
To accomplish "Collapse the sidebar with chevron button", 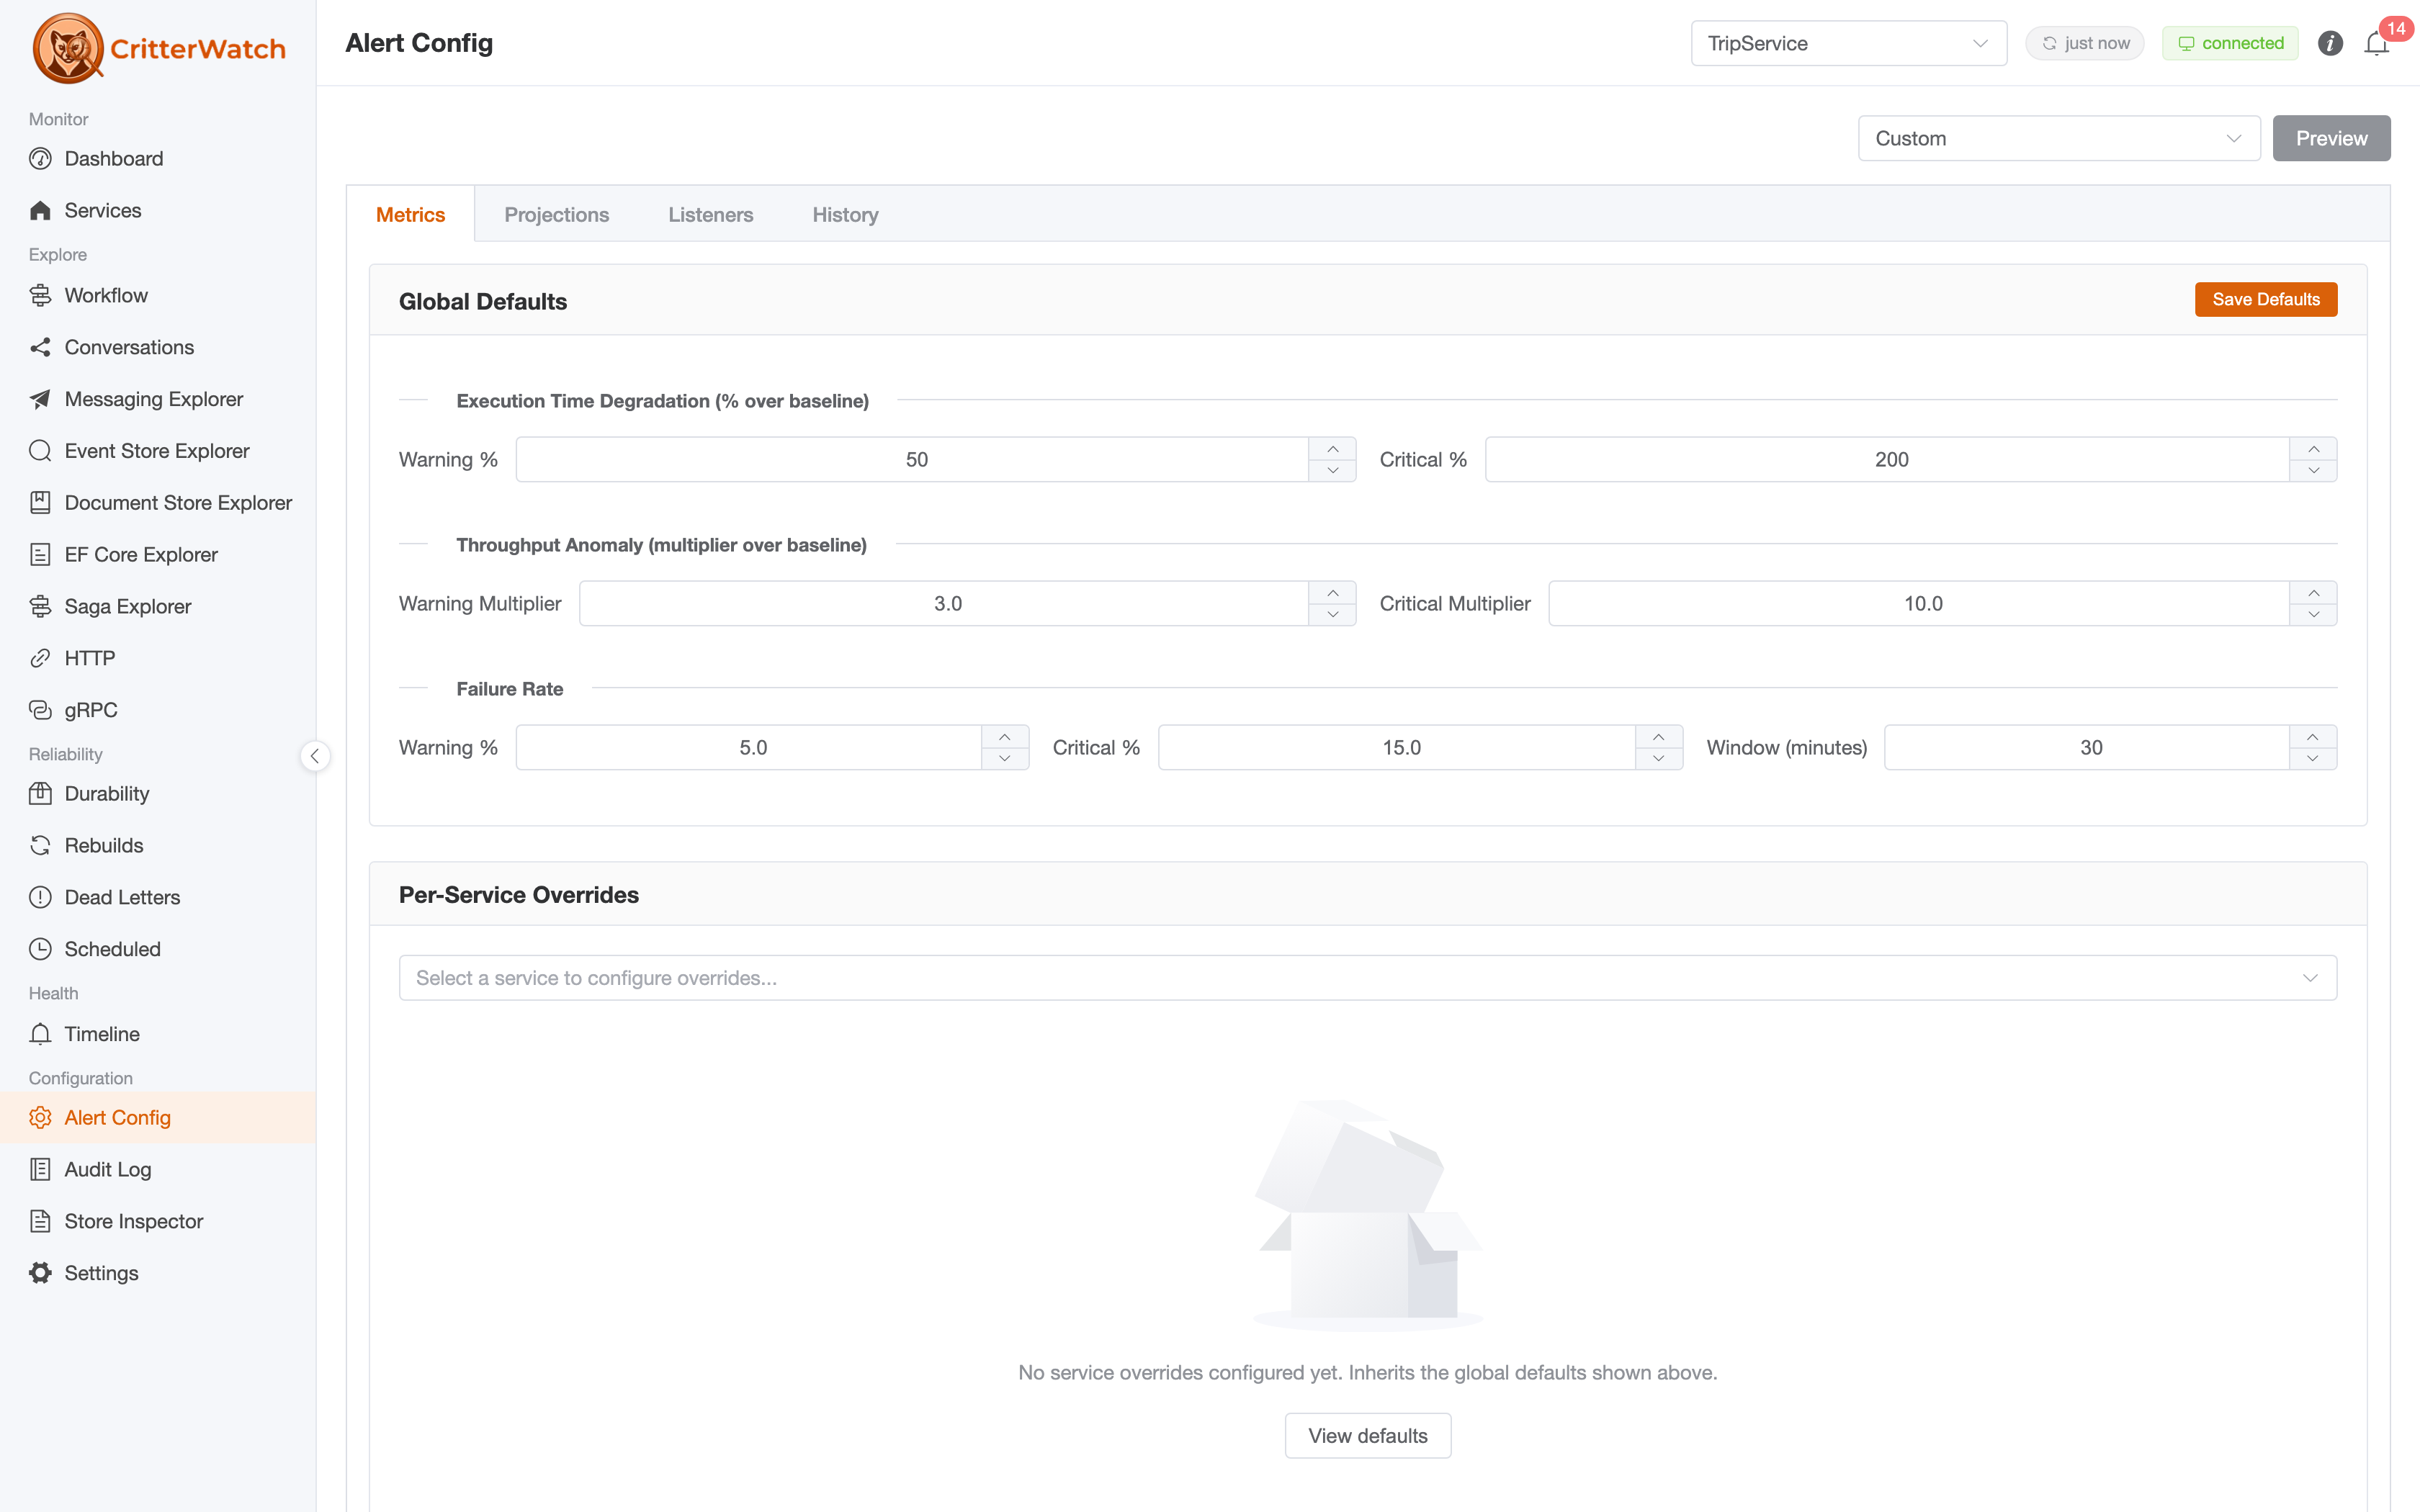I will pos(315,756).
